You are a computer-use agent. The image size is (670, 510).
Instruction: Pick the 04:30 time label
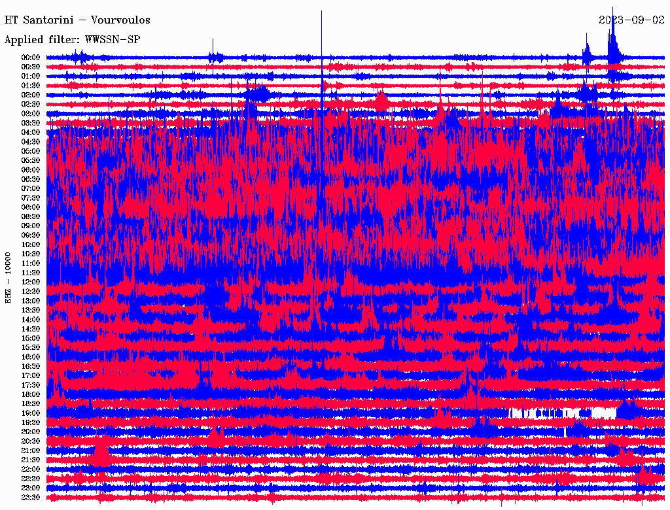[31, 142]
